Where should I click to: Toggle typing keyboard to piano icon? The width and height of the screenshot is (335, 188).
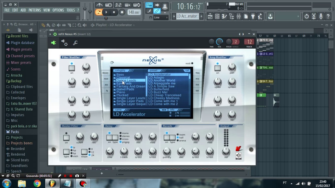(x=149, y=5)
